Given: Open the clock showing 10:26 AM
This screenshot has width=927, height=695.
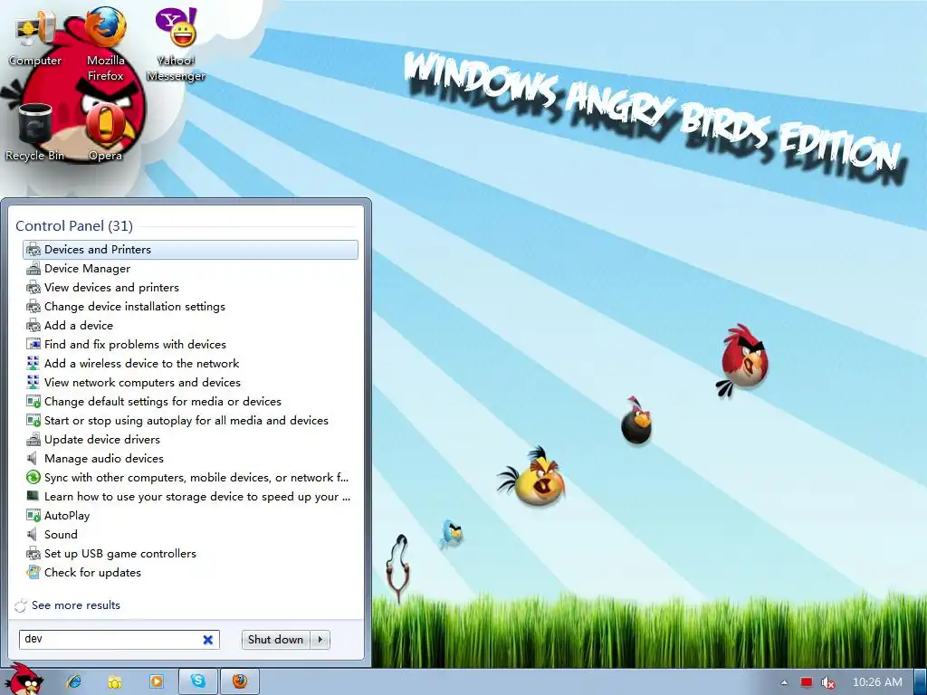Looking at the screenshot, I should pyautogui.click(x=877, y=682).
